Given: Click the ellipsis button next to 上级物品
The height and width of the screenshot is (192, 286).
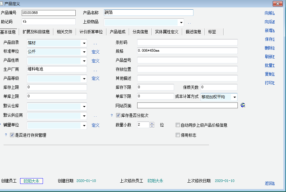Looking at the screenshot, I should point(189,23).
